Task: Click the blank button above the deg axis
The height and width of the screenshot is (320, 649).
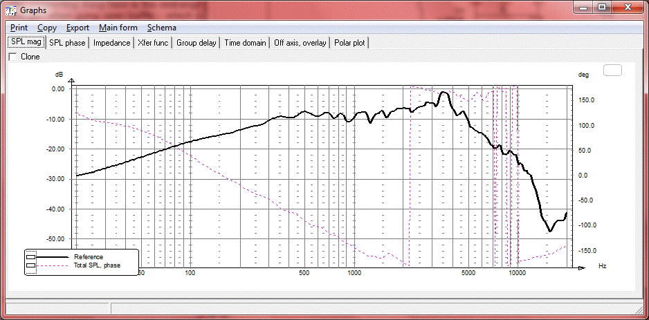Action: [612, 70]
